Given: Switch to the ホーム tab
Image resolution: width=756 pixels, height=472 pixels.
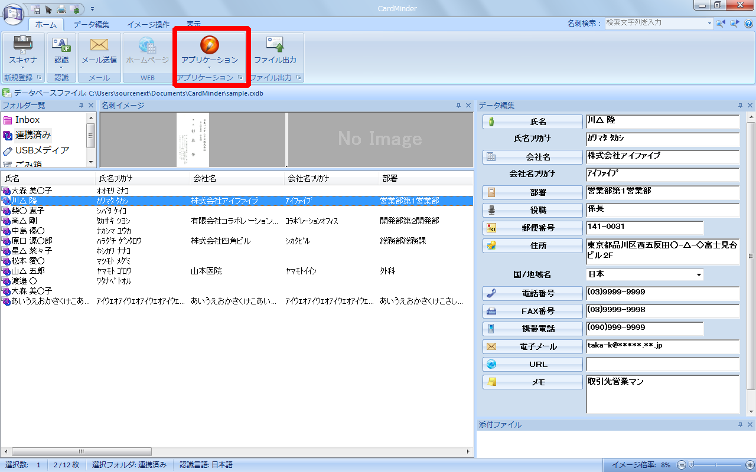Looking at the screenshot, I should coord(45,25).
